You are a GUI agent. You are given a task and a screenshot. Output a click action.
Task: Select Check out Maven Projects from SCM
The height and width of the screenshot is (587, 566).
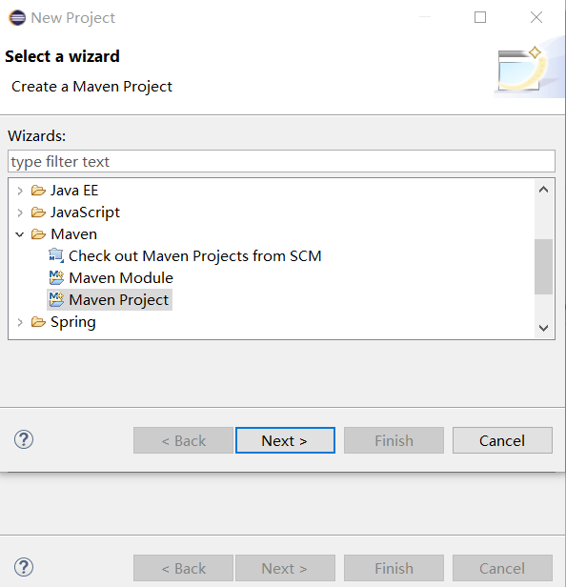[194, 256]
